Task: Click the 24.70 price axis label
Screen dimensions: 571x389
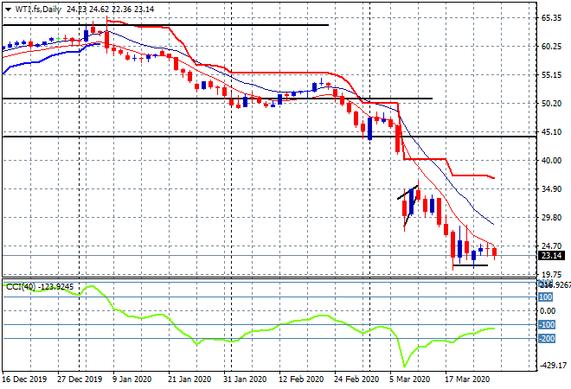Action: coord(552,246)
